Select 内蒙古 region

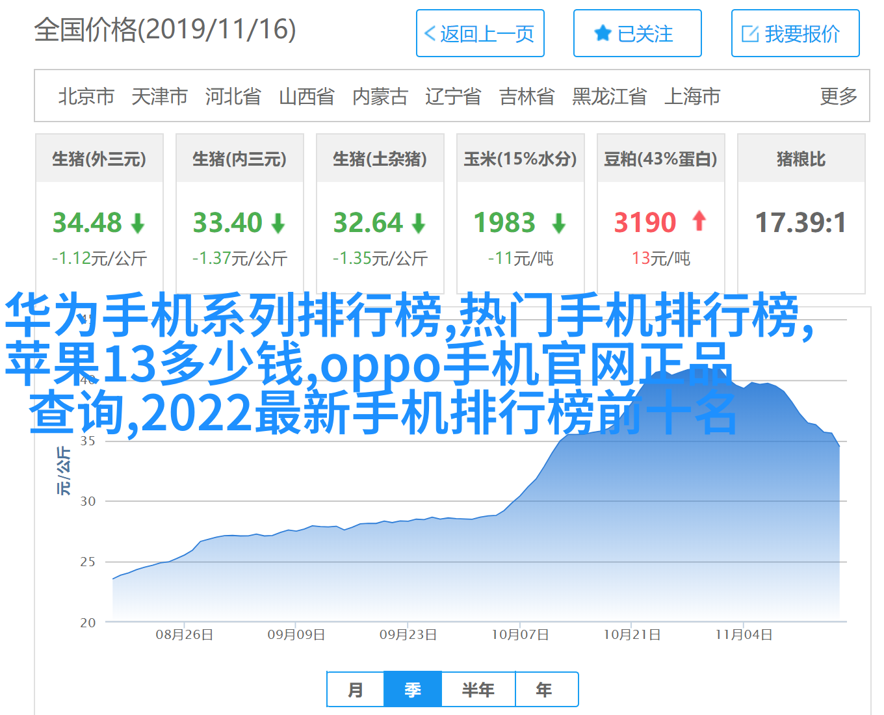[380, 96]
